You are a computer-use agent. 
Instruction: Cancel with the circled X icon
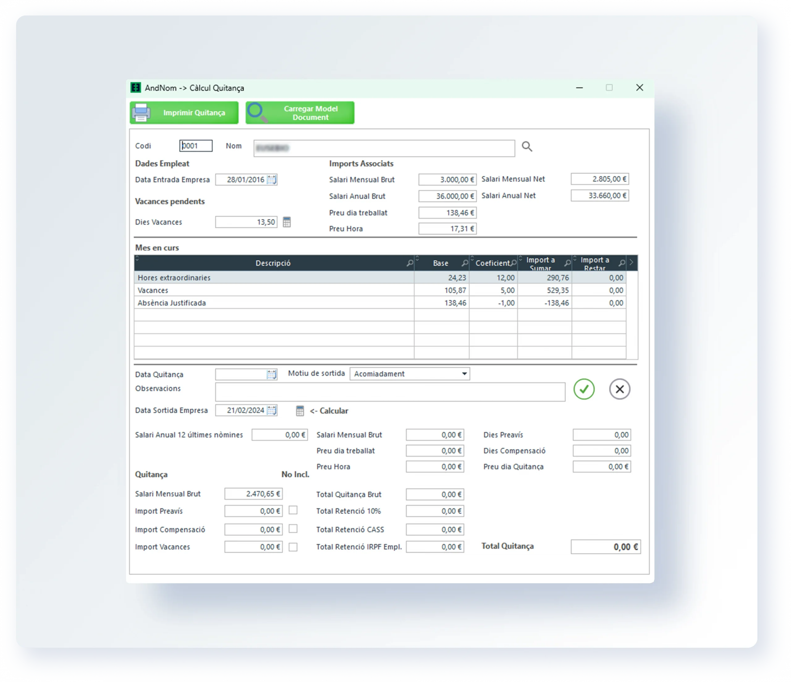[619, 389]
